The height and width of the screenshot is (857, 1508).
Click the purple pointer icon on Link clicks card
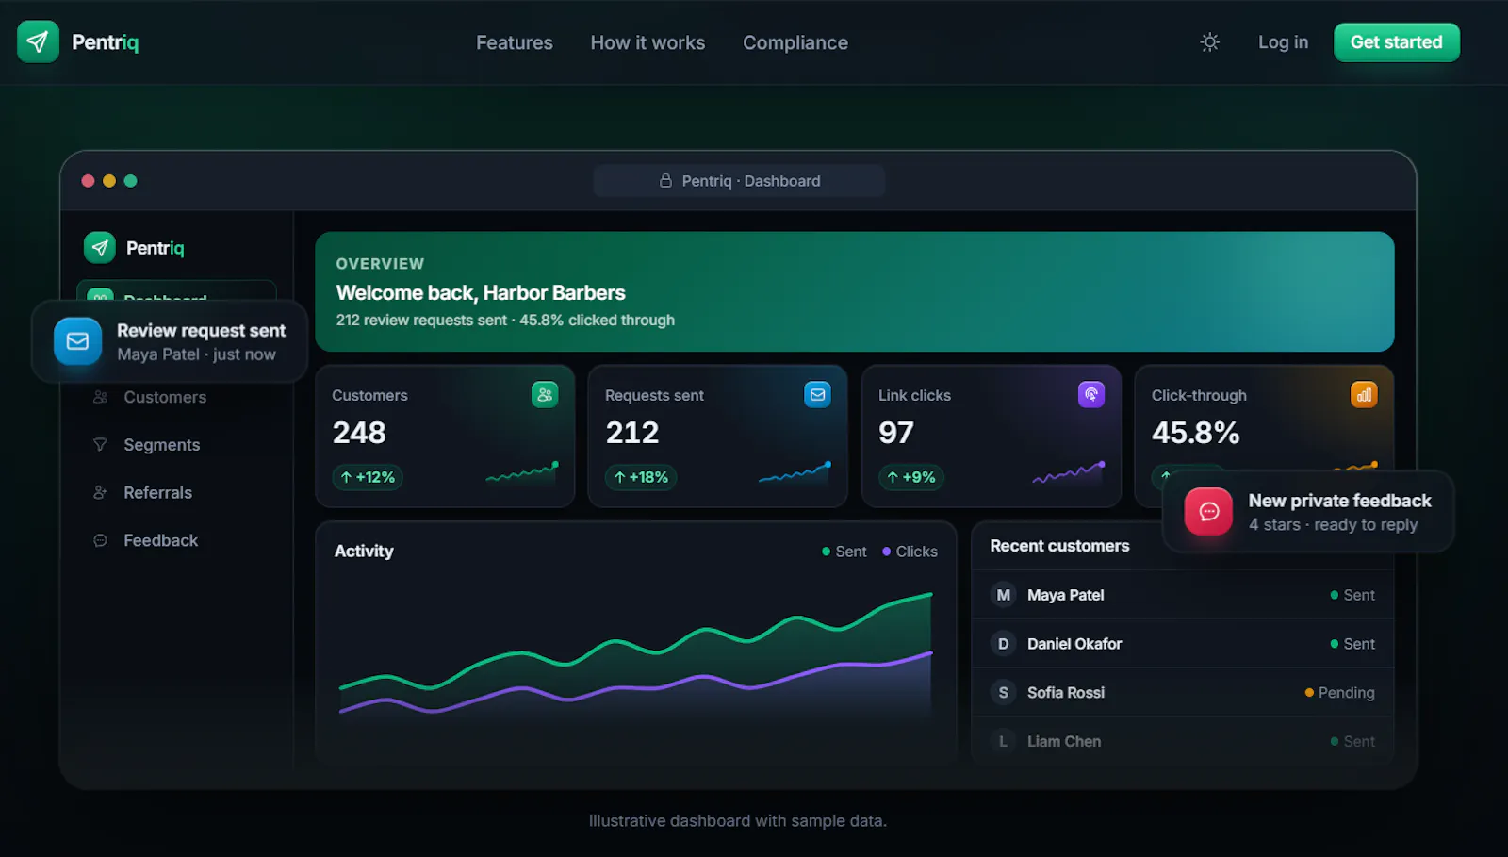pyautogui.click(x=1090, y=394)
